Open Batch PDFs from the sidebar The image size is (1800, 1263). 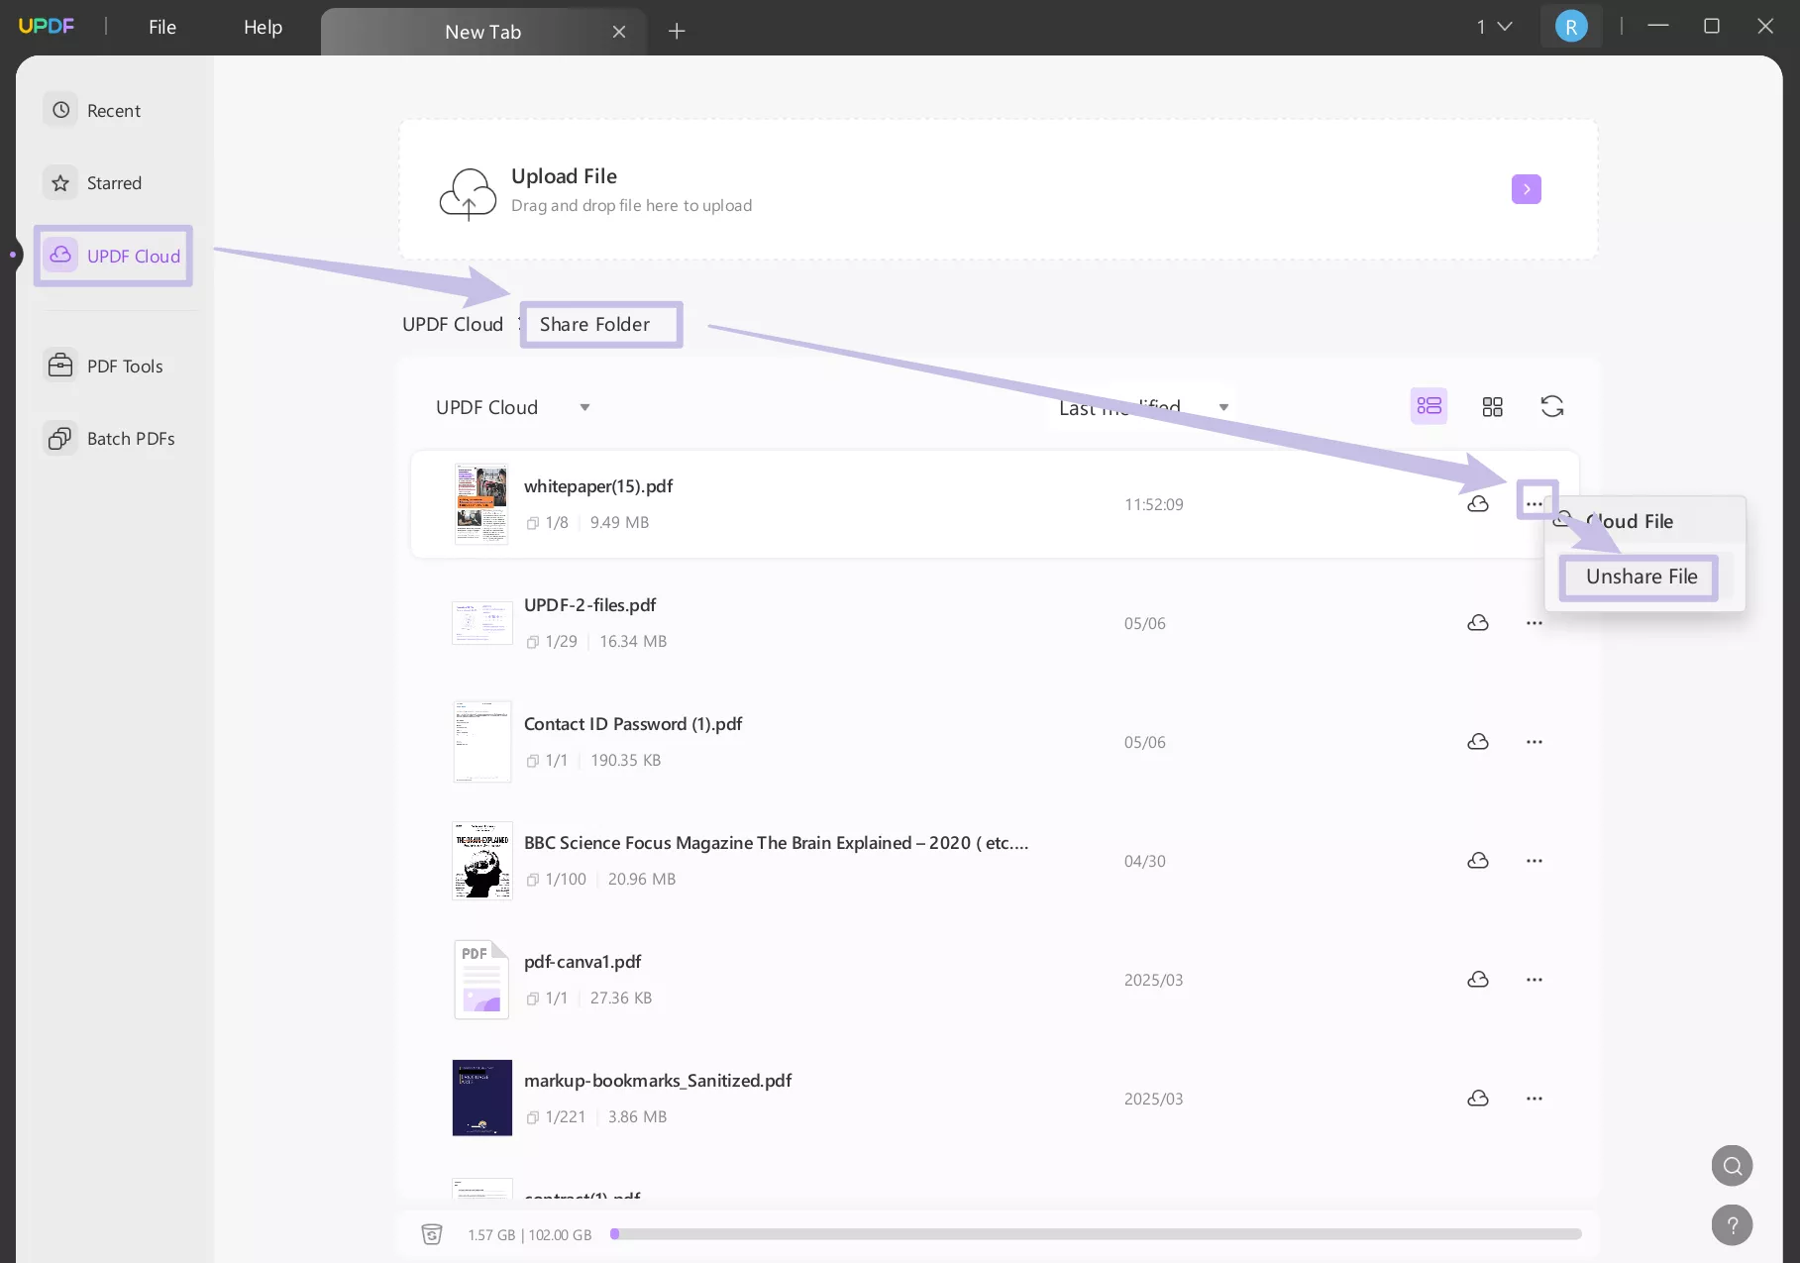pos(110,438)
